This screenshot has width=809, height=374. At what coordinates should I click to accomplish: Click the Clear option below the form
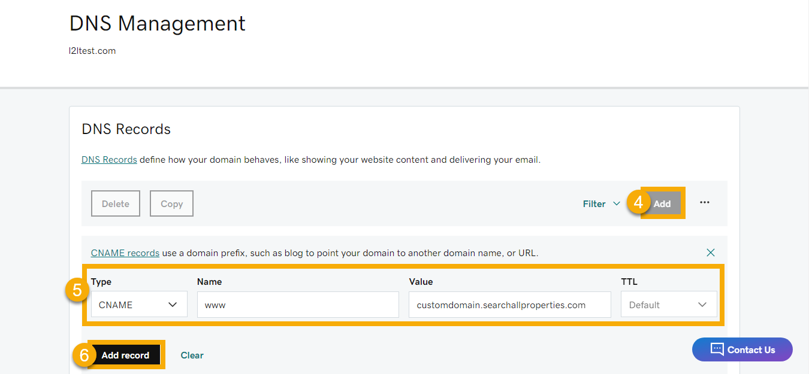coord(192,355)
